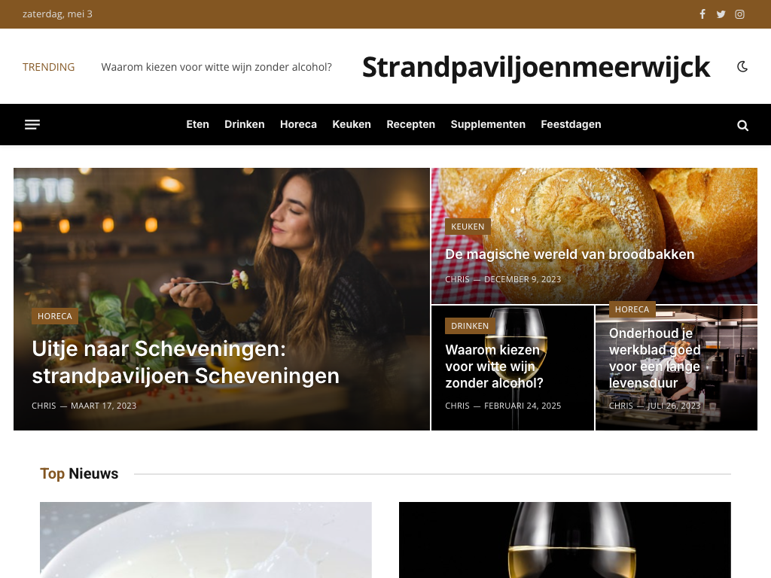Open the Facebook social icon

(702, 14)
